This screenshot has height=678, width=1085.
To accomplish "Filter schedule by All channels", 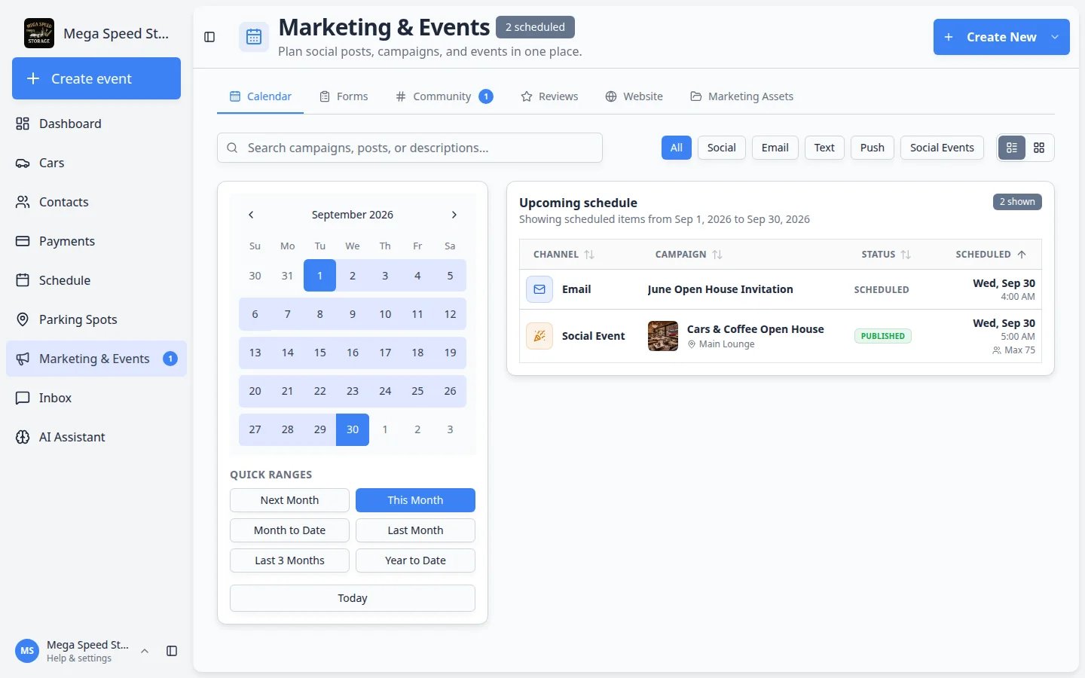I will pos(677,148).
